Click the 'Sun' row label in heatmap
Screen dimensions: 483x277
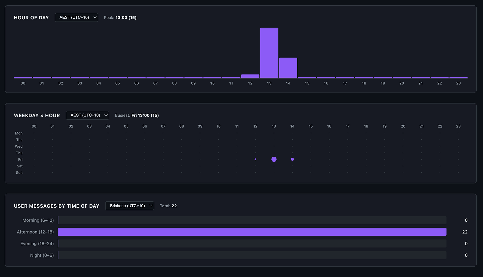(19, 173)
